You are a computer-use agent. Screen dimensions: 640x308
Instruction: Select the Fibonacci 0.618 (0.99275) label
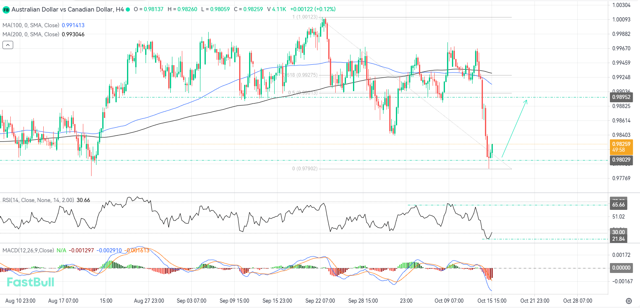point(301,75)
